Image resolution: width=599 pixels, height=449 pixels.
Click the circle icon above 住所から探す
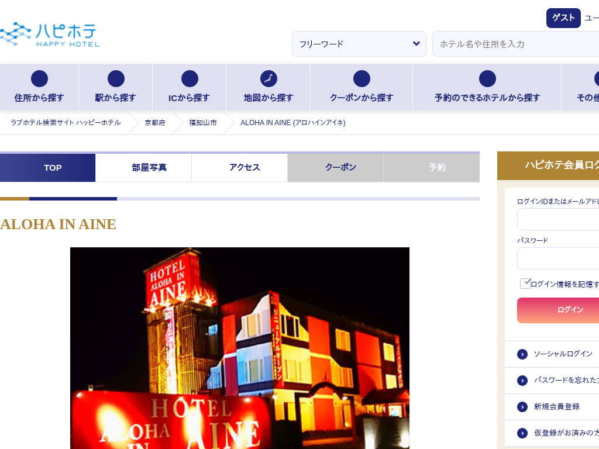point(39,79)
